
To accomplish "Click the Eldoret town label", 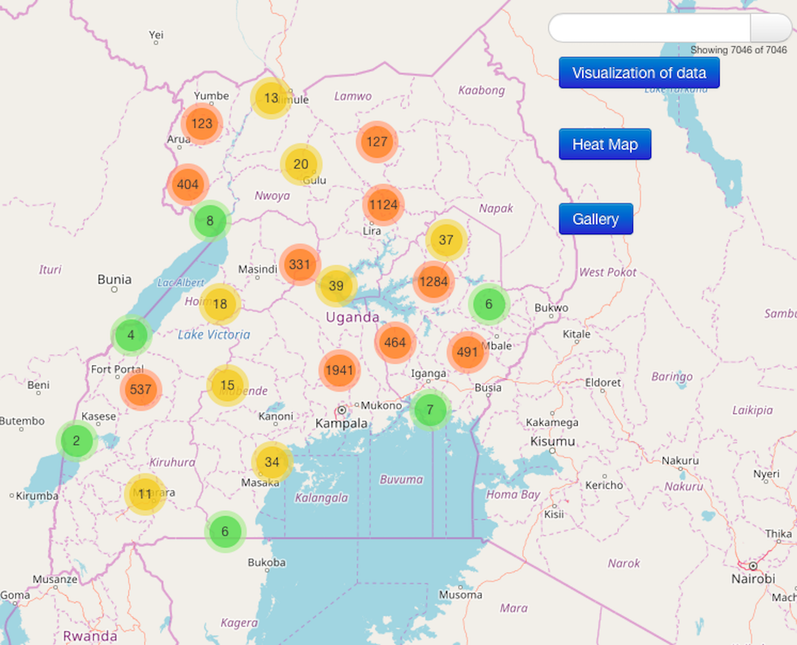I will click(603, 382).
